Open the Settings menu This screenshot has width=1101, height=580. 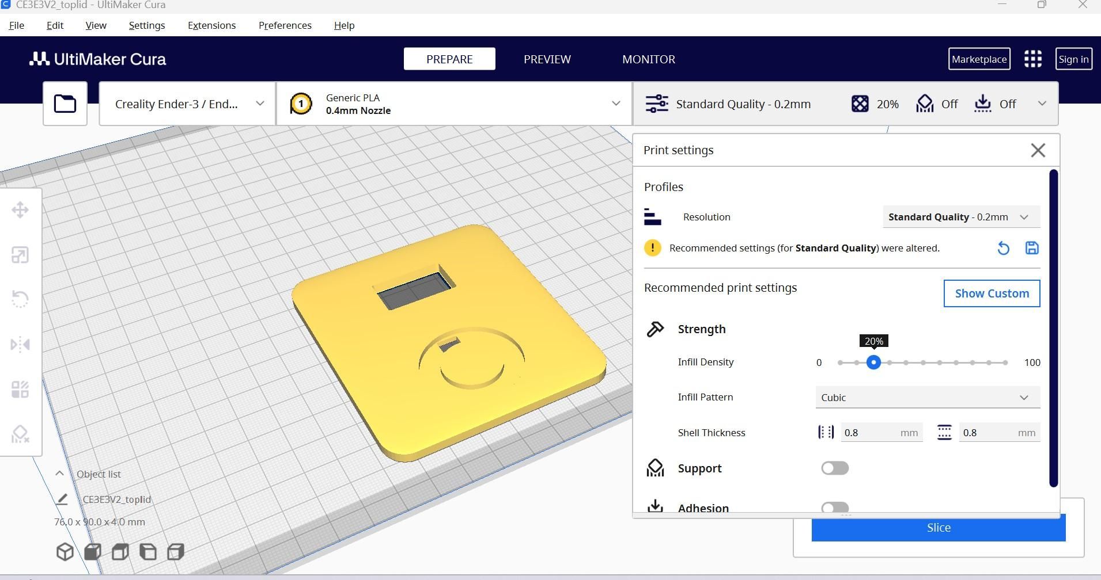pos(147,25)
